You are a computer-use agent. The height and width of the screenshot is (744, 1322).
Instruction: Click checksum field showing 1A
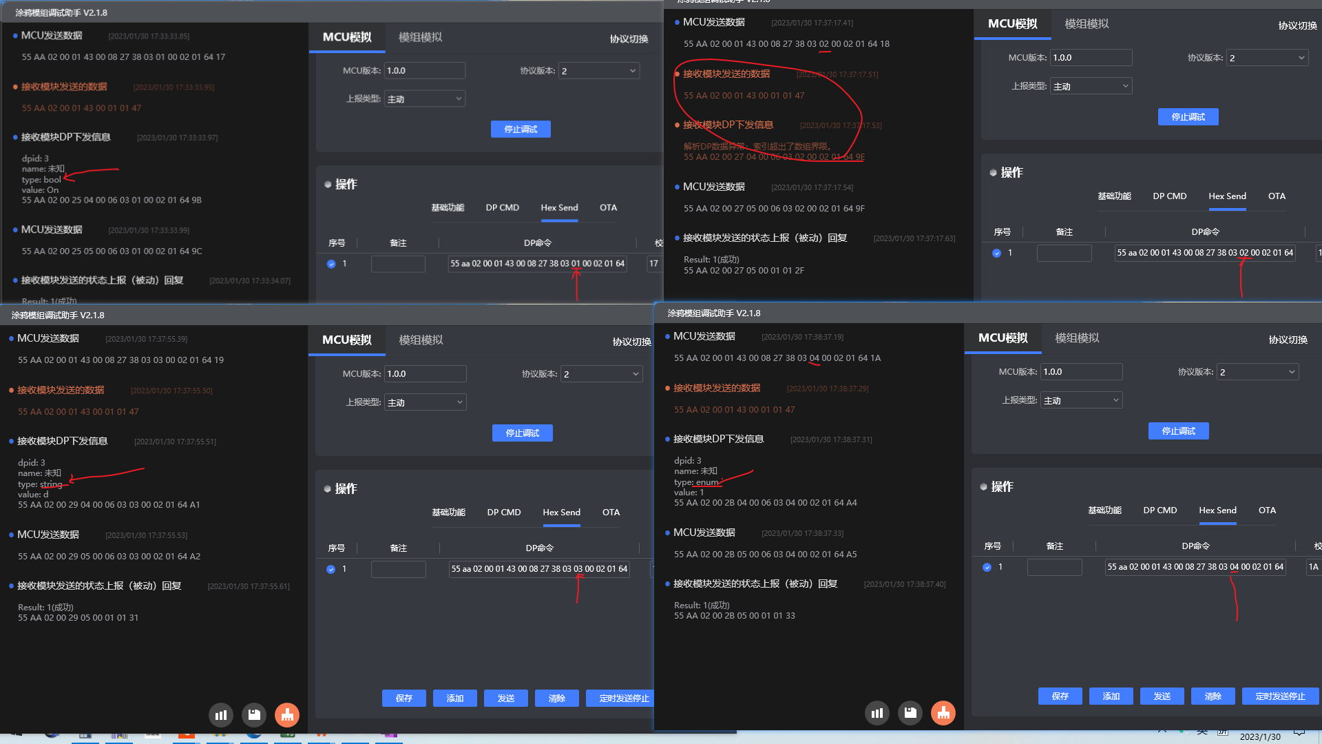(x=1314, y=567)
